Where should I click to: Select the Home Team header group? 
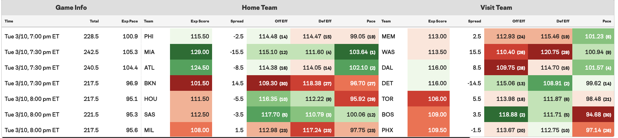(x=259, y=7)
